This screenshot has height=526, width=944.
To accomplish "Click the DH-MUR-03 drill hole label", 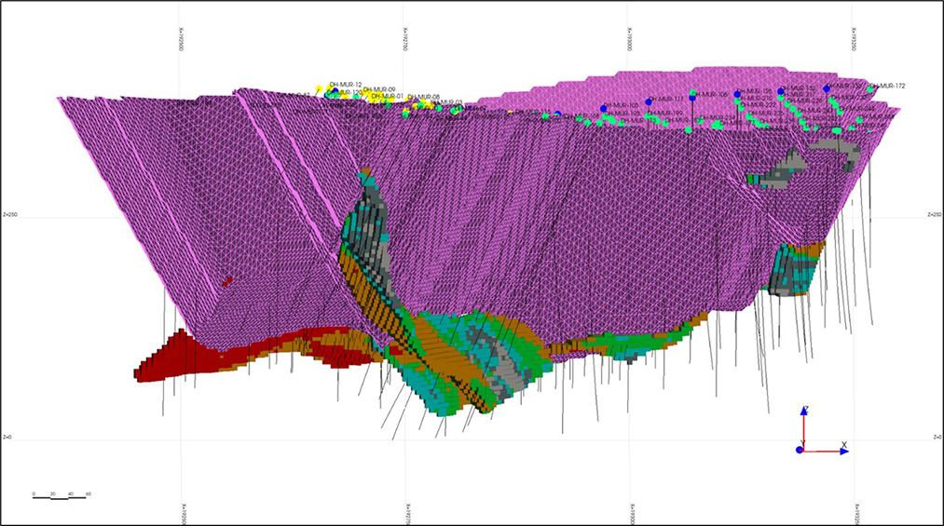I will click(448, 102).
